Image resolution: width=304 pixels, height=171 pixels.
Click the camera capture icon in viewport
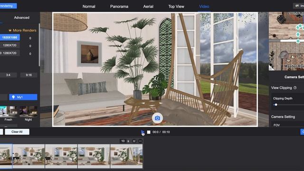157,118
